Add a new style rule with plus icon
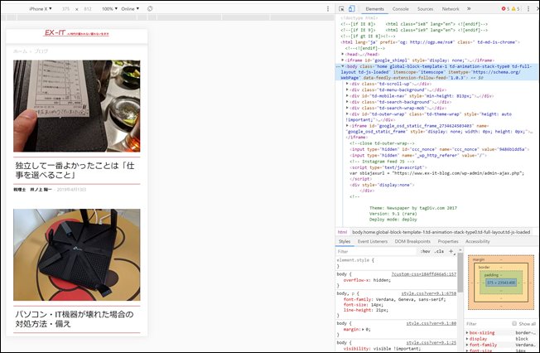 point(451,251)
